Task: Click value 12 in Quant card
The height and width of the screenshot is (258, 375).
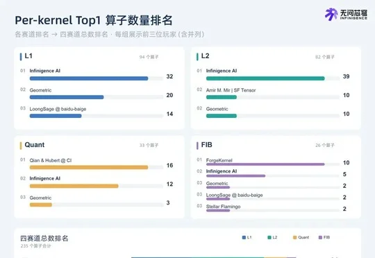Action: [170, 184]
